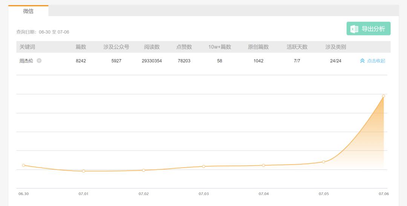Switch to the 微信 tab
Viewport: 407px width, 206px height.
(x=28, y=11)
